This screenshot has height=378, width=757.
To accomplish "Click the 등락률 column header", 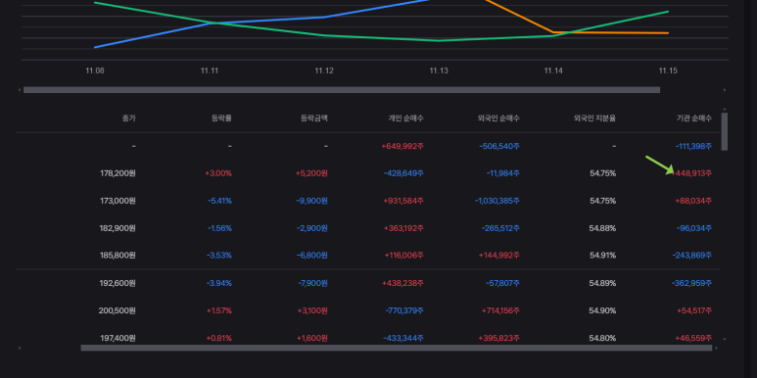I will point(221,118).
